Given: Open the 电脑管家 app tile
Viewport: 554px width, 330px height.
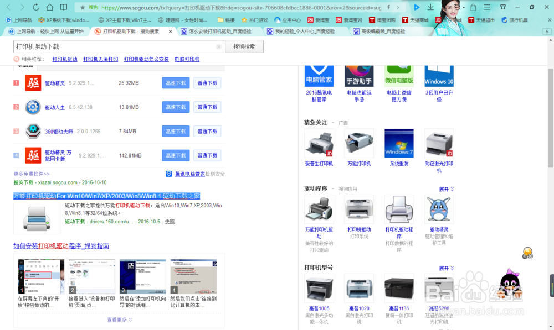Looking at the screenshot, I should [x=319, y=76].
